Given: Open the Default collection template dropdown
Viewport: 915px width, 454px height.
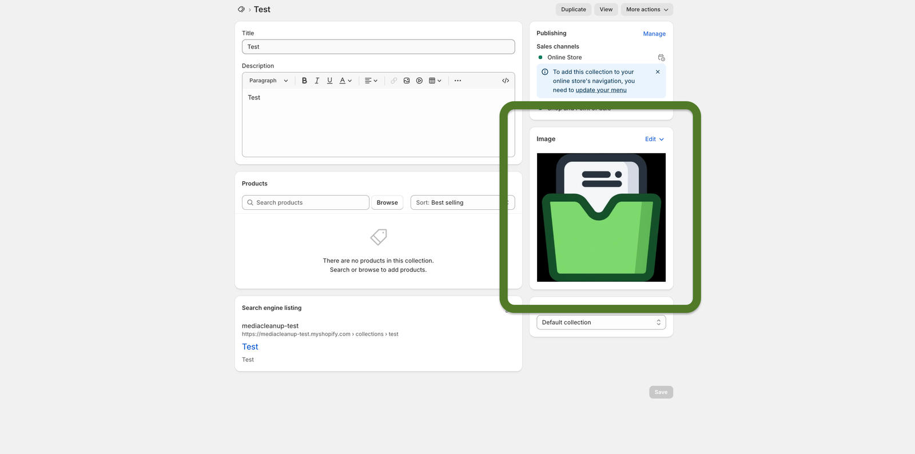Looking at the screenshot, I should 601,322.
